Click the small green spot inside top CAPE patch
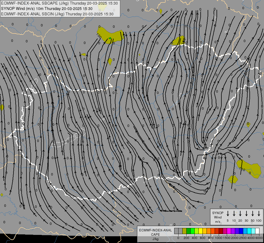Image resolution: width=264 pixels, height=243 pixels. tap(110, 38)
